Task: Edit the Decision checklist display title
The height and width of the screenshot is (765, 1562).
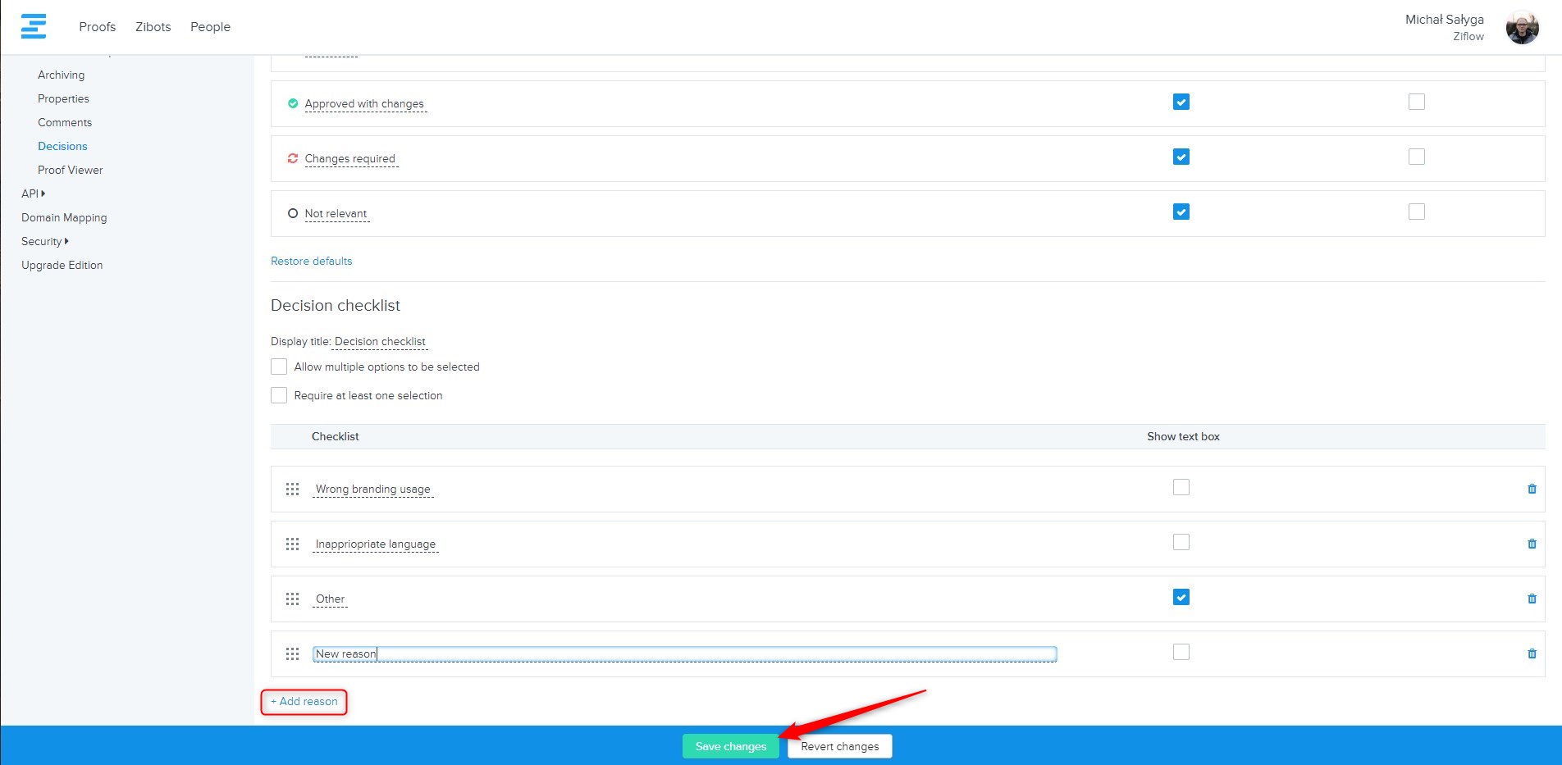Action: coord(380,342)
